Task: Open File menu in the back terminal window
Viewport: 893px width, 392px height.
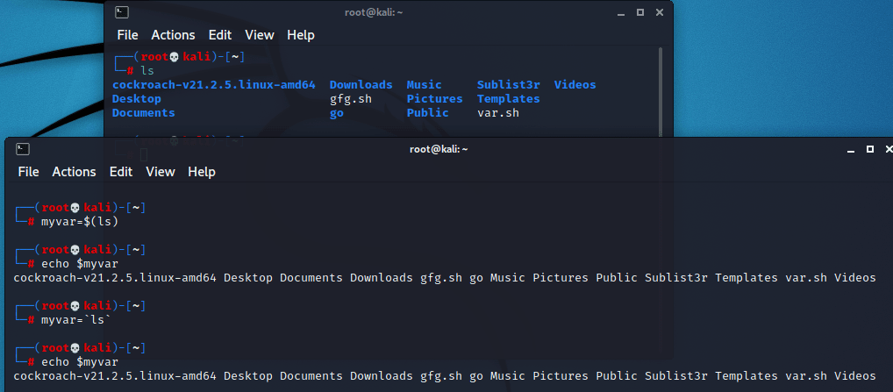Action: [127, 35]
